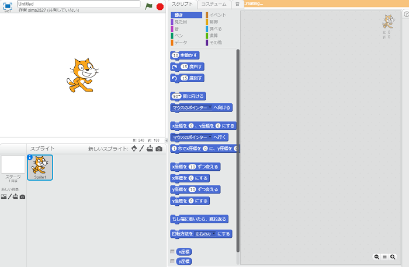
Task: Click the project title field Untitled
Action: (x=78, y=4)
